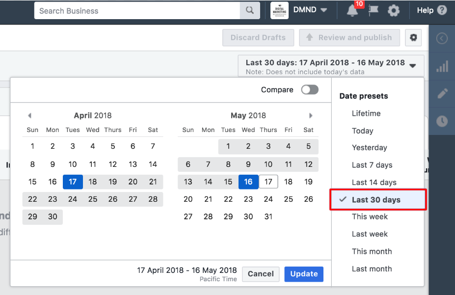The height and width of the screenshot is (295, 455).
Task: Select May 17 in the calendar
Action: (x=268, y=182)
